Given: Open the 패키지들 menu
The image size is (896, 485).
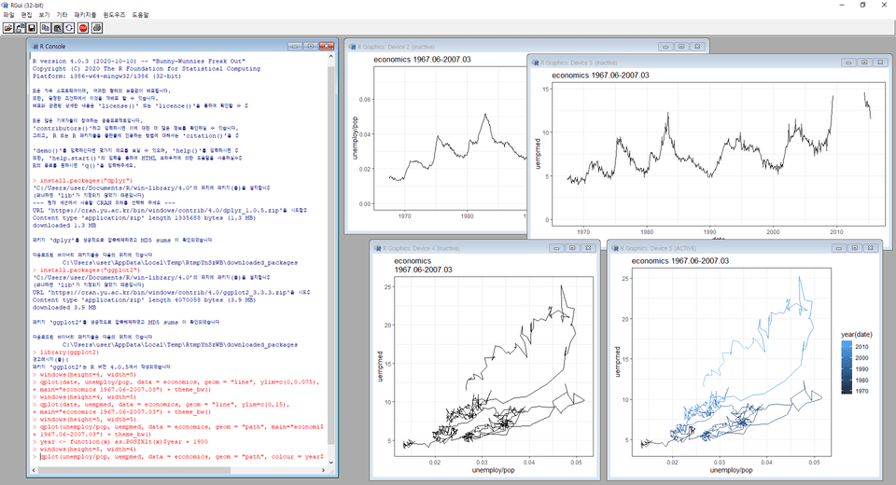Looking at the screenshot, I should [x=87, y=16].
